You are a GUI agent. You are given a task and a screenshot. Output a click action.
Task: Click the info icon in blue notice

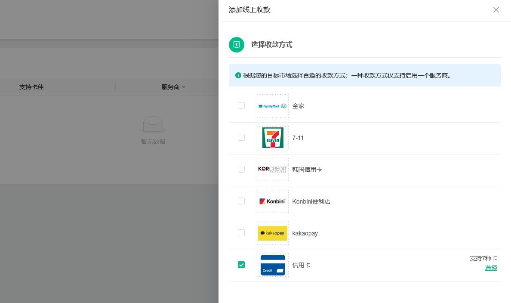[x=238, y=75]
